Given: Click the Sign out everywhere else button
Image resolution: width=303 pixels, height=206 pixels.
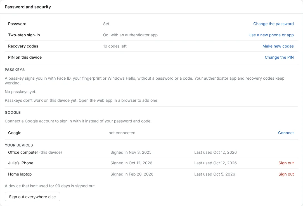Looking at the screenshot, I should pos(32,197).
